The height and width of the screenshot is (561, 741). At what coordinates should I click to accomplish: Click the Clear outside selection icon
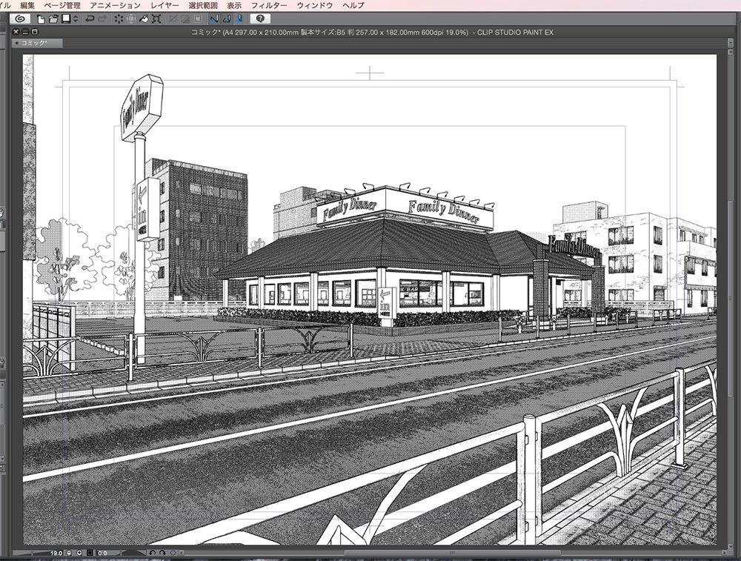[131, 19]
